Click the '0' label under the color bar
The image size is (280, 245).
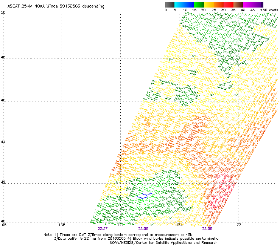[x=166, y=10]
